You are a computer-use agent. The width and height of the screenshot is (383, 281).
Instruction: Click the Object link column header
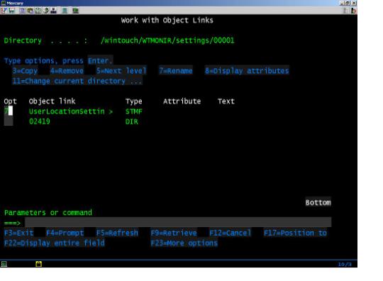coord(52,101)
